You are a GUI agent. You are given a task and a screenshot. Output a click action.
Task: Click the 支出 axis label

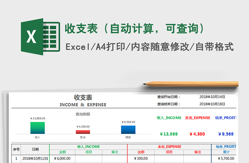pos(83,137)
